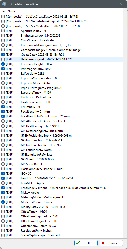The width and height of the screenshot is (128, 249).
Task: Check the Composite SubSecCreateDate checkbox
Action: 3,17
